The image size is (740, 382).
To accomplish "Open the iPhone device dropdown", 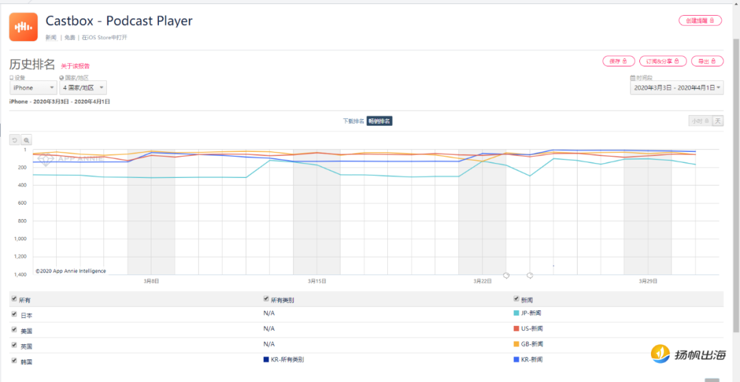I will point(33,88).
